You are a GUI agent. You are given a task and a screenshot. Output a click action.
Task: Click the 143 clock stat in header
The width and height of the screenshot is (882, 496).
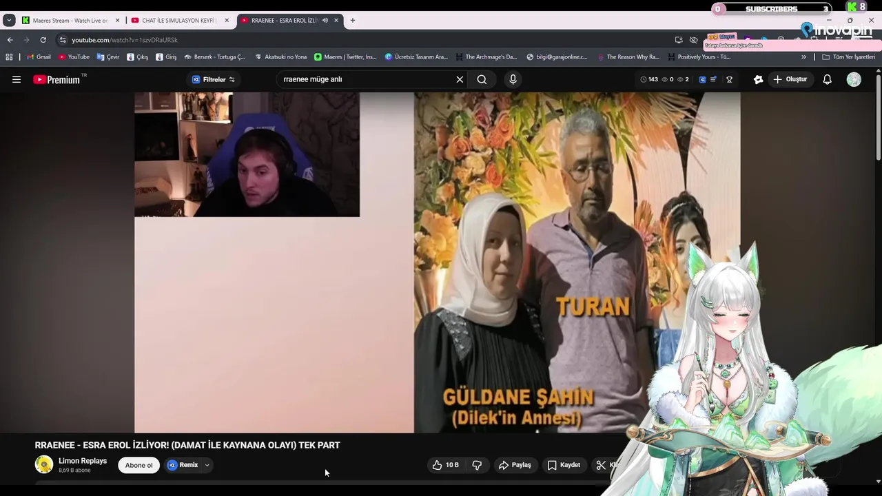click(649, 79)
